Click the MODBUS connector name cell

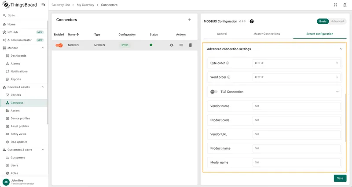73,45
